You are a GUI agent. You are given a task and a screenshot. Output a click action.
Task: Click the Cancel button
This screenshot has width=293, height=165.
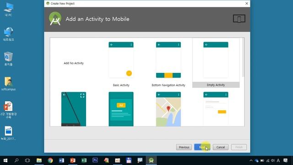tap(221, 147)
